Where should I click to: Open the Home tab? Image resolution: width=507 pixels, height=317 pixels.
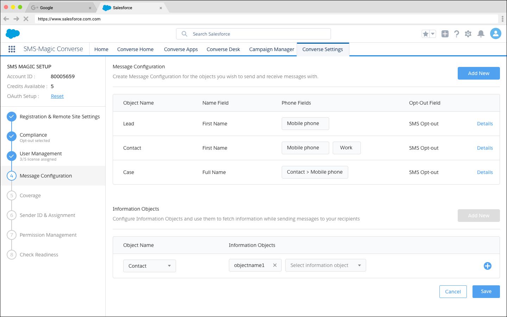tap(101, 49)
